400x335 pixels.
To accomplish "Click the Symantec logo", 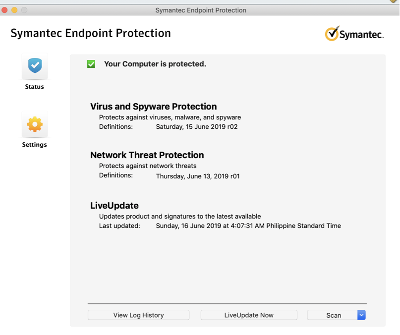I will 354,34.
